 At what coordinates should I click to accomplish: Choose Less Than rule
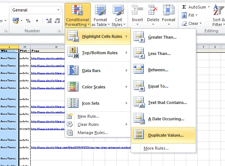click(x=163, y=53)
